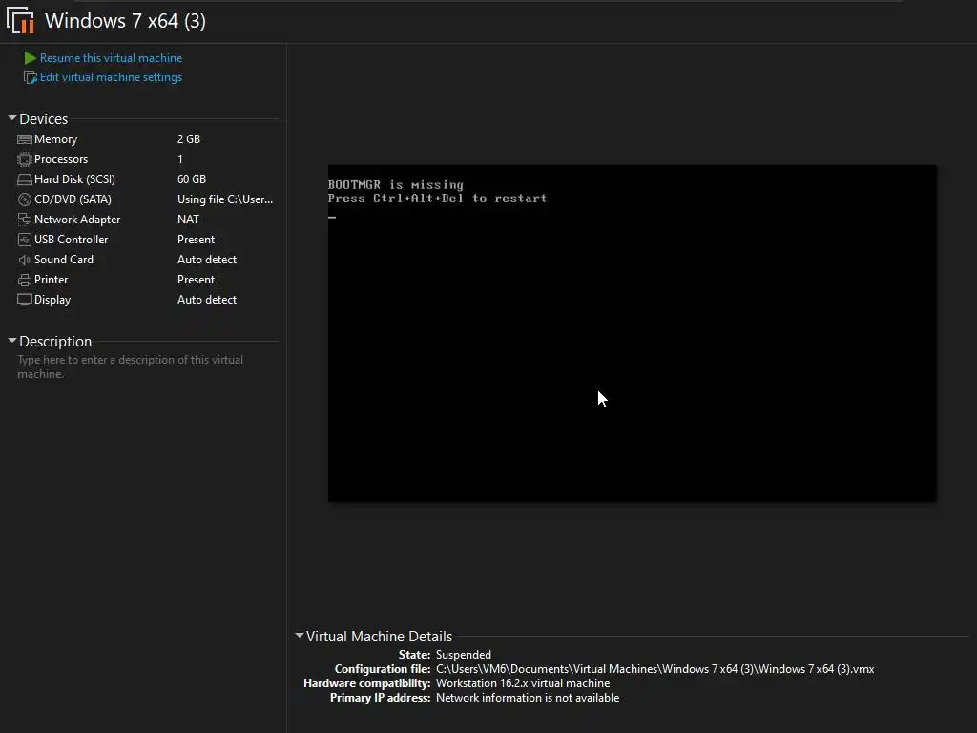Select the Hard Disk (SCSI) drive icon
Image resolution: width=977 pixels, height=733 pixels.
(24, 179)
